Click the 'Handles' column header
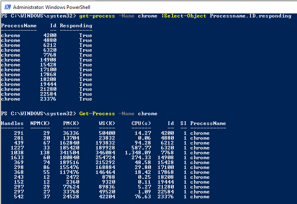The image size is (297, 204). pyautogui.click(x=12, y=123)
